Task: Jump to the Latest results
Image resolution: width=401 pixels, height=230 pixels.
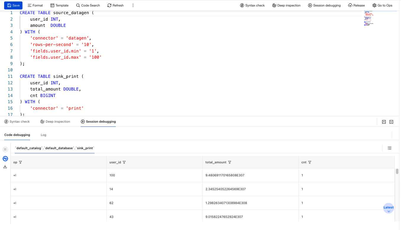Action: coord(389,208)
